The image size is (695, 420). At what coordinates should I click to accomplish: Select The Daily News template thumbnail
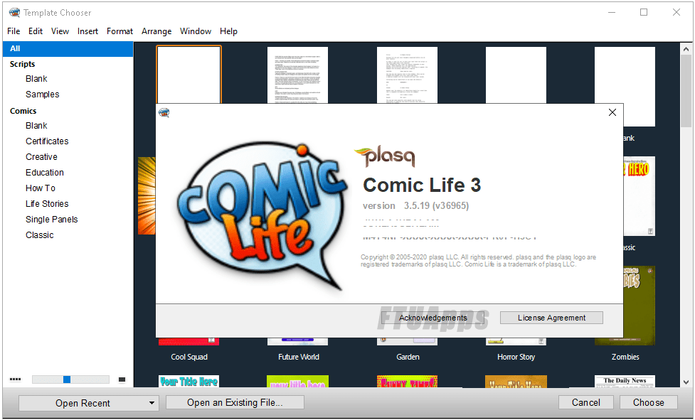point(625,382)
